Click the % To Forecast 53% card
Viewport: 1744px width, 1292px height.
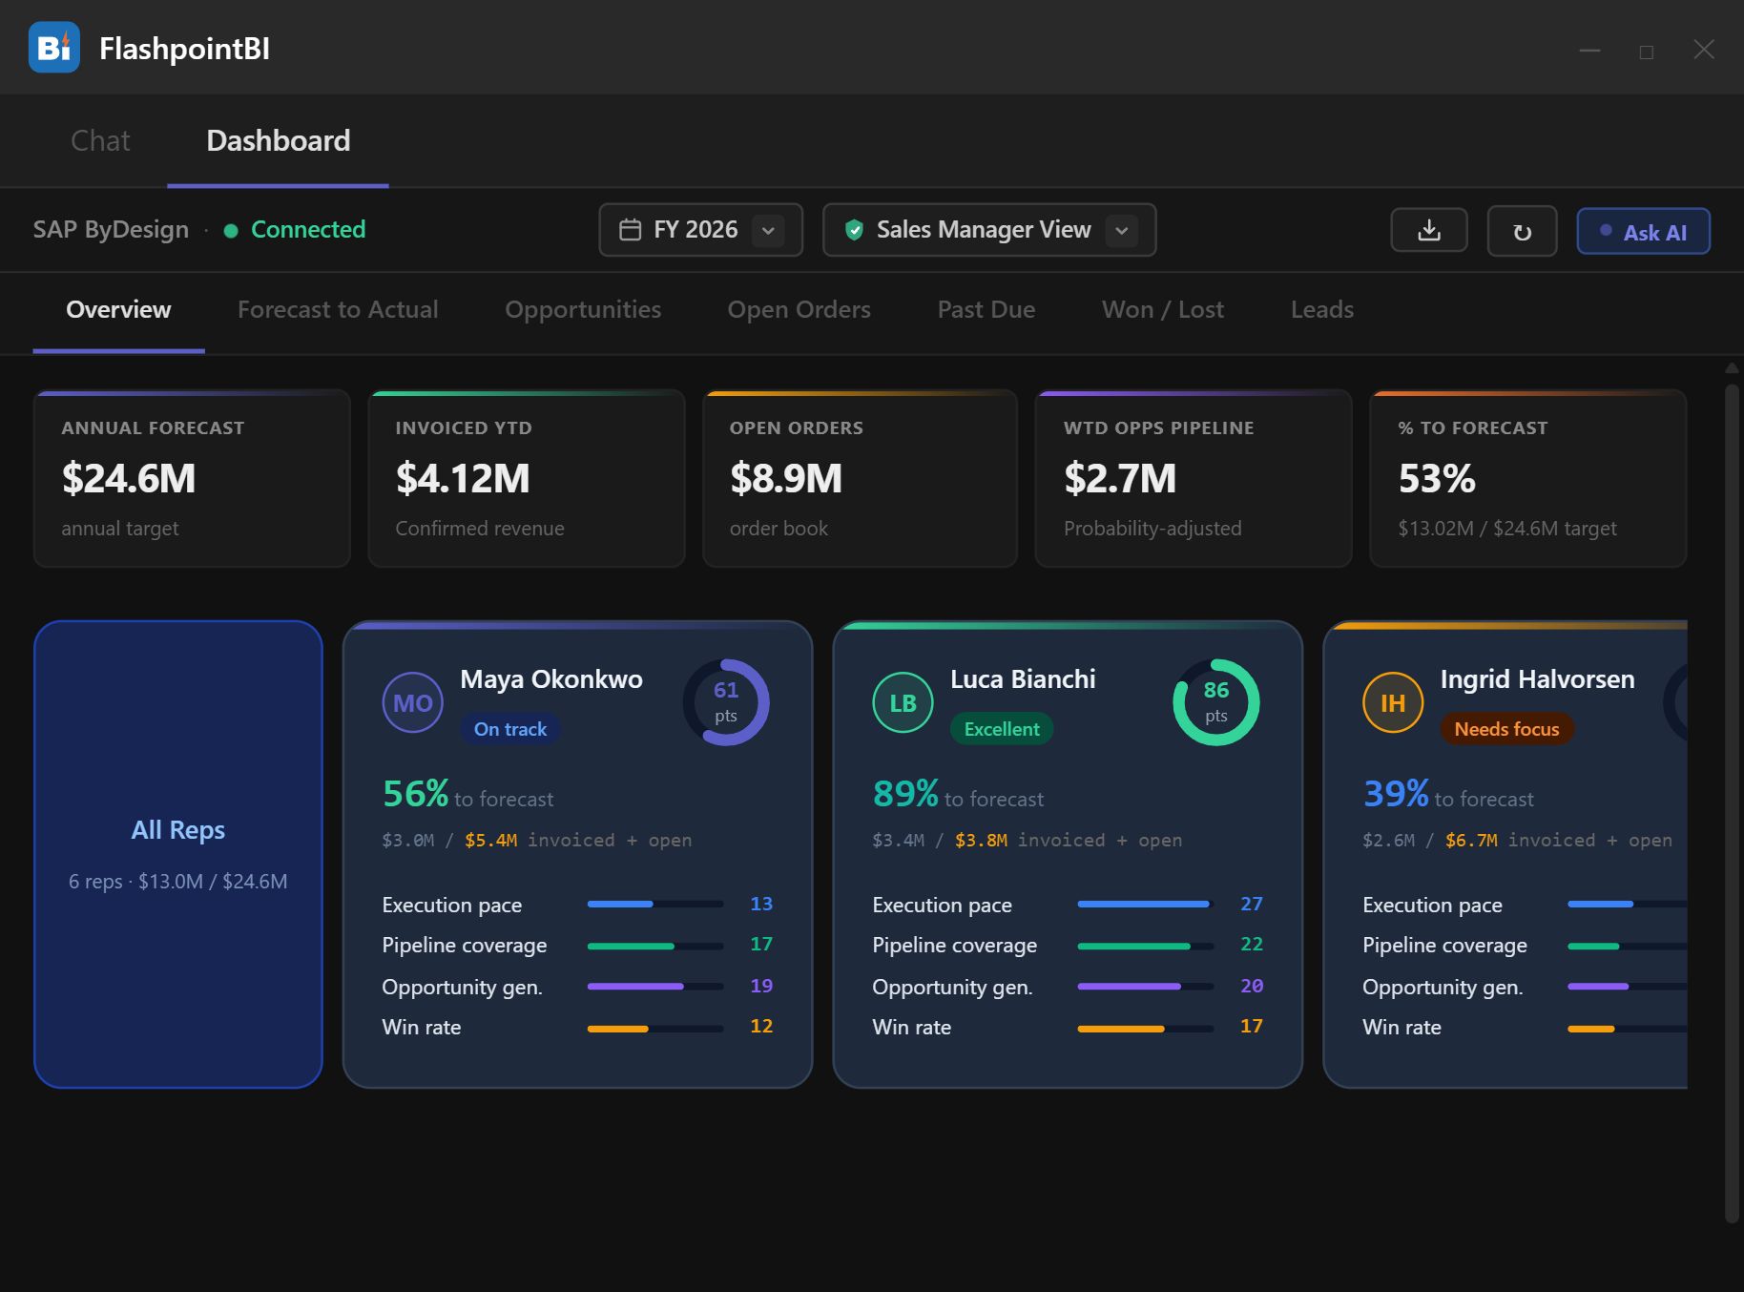[1528, 478]
